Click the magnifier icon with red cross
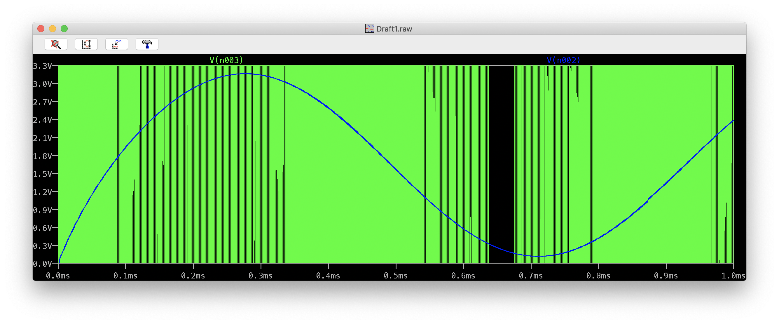 (56, 44)
